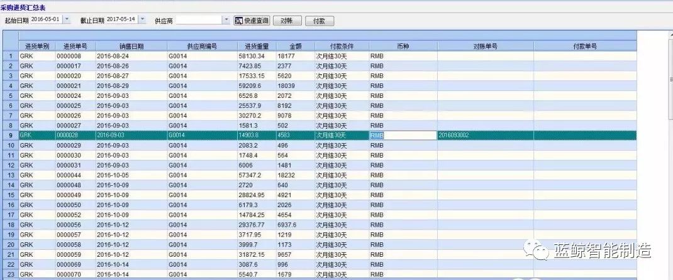Sort by the 销售日期 column header
Viewport: 673px width, 280px height.
click(131, 46)
